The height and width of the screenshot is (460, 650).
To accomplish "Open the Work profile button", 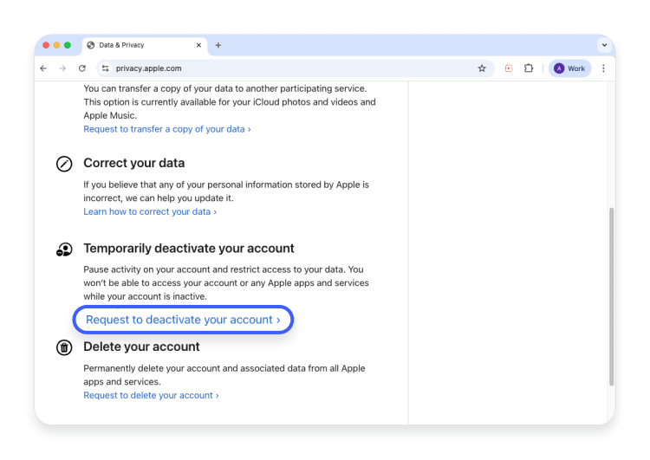I will [x=570, y=68].
